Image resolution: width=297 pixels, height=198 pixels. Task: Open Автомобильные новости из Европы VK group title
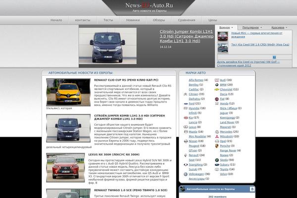[x=210, y=189]
